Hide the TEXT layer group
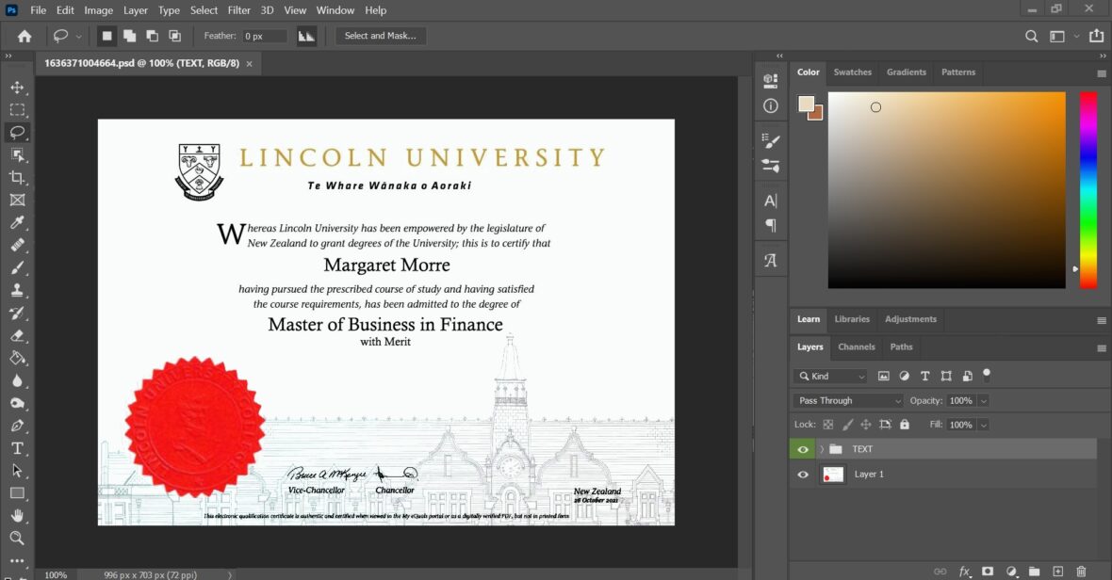1112x580 pixels. coord(802,449)
